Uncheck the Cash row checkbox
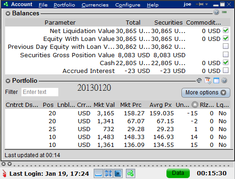Viewport: 235px width, 179px height. click(x=226, y=62)
